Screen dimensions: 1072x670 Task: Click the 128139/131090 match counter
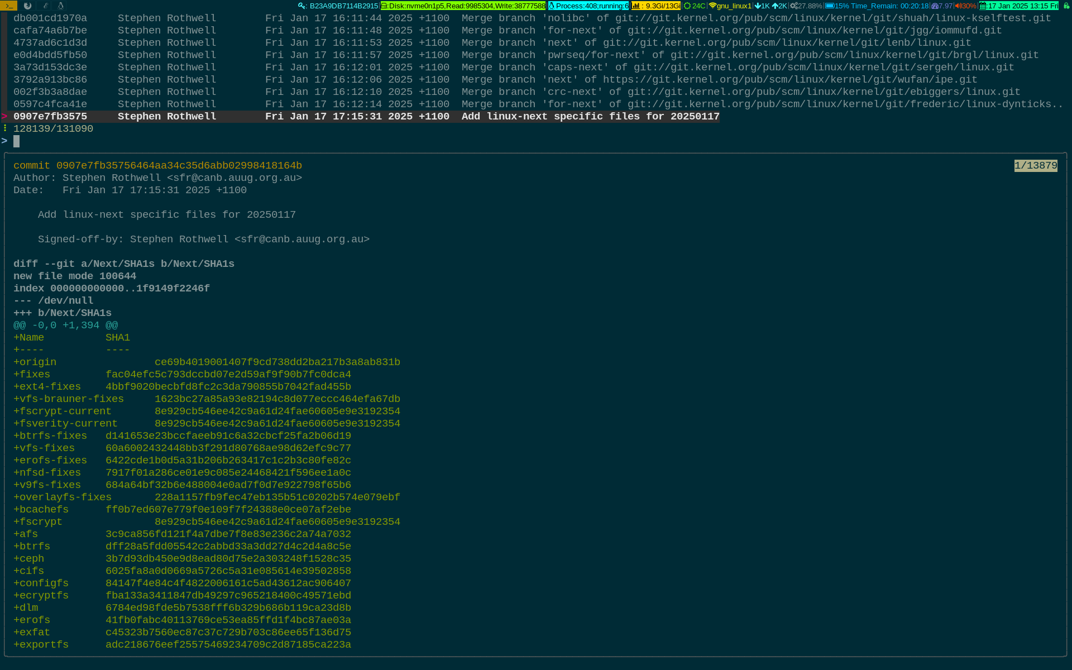coord(53,128)
